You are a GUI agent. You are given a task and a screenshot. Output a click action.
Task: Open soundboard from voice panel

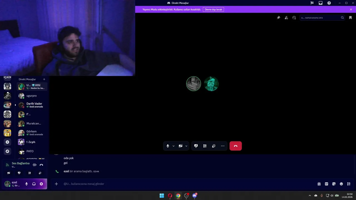click(x=40, y=173)
